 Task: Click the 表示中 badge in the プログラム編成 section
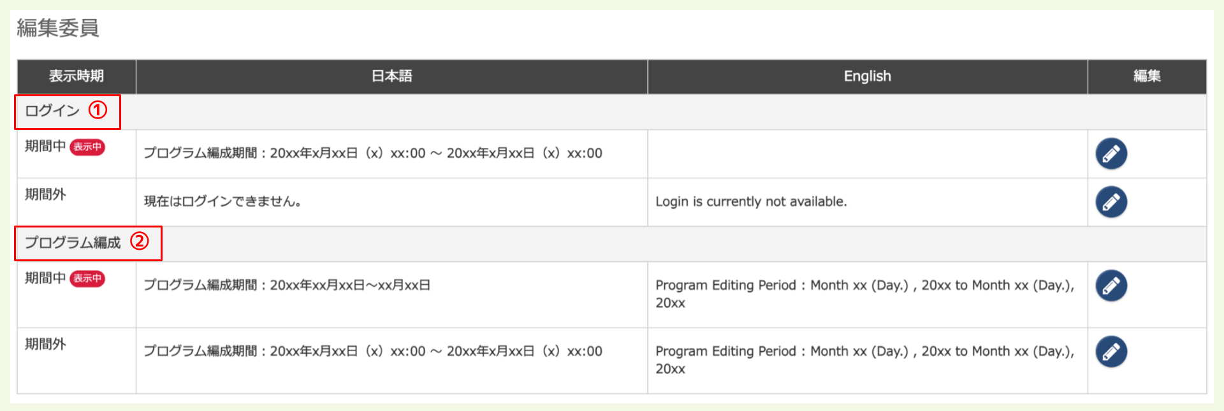point(87,278)
